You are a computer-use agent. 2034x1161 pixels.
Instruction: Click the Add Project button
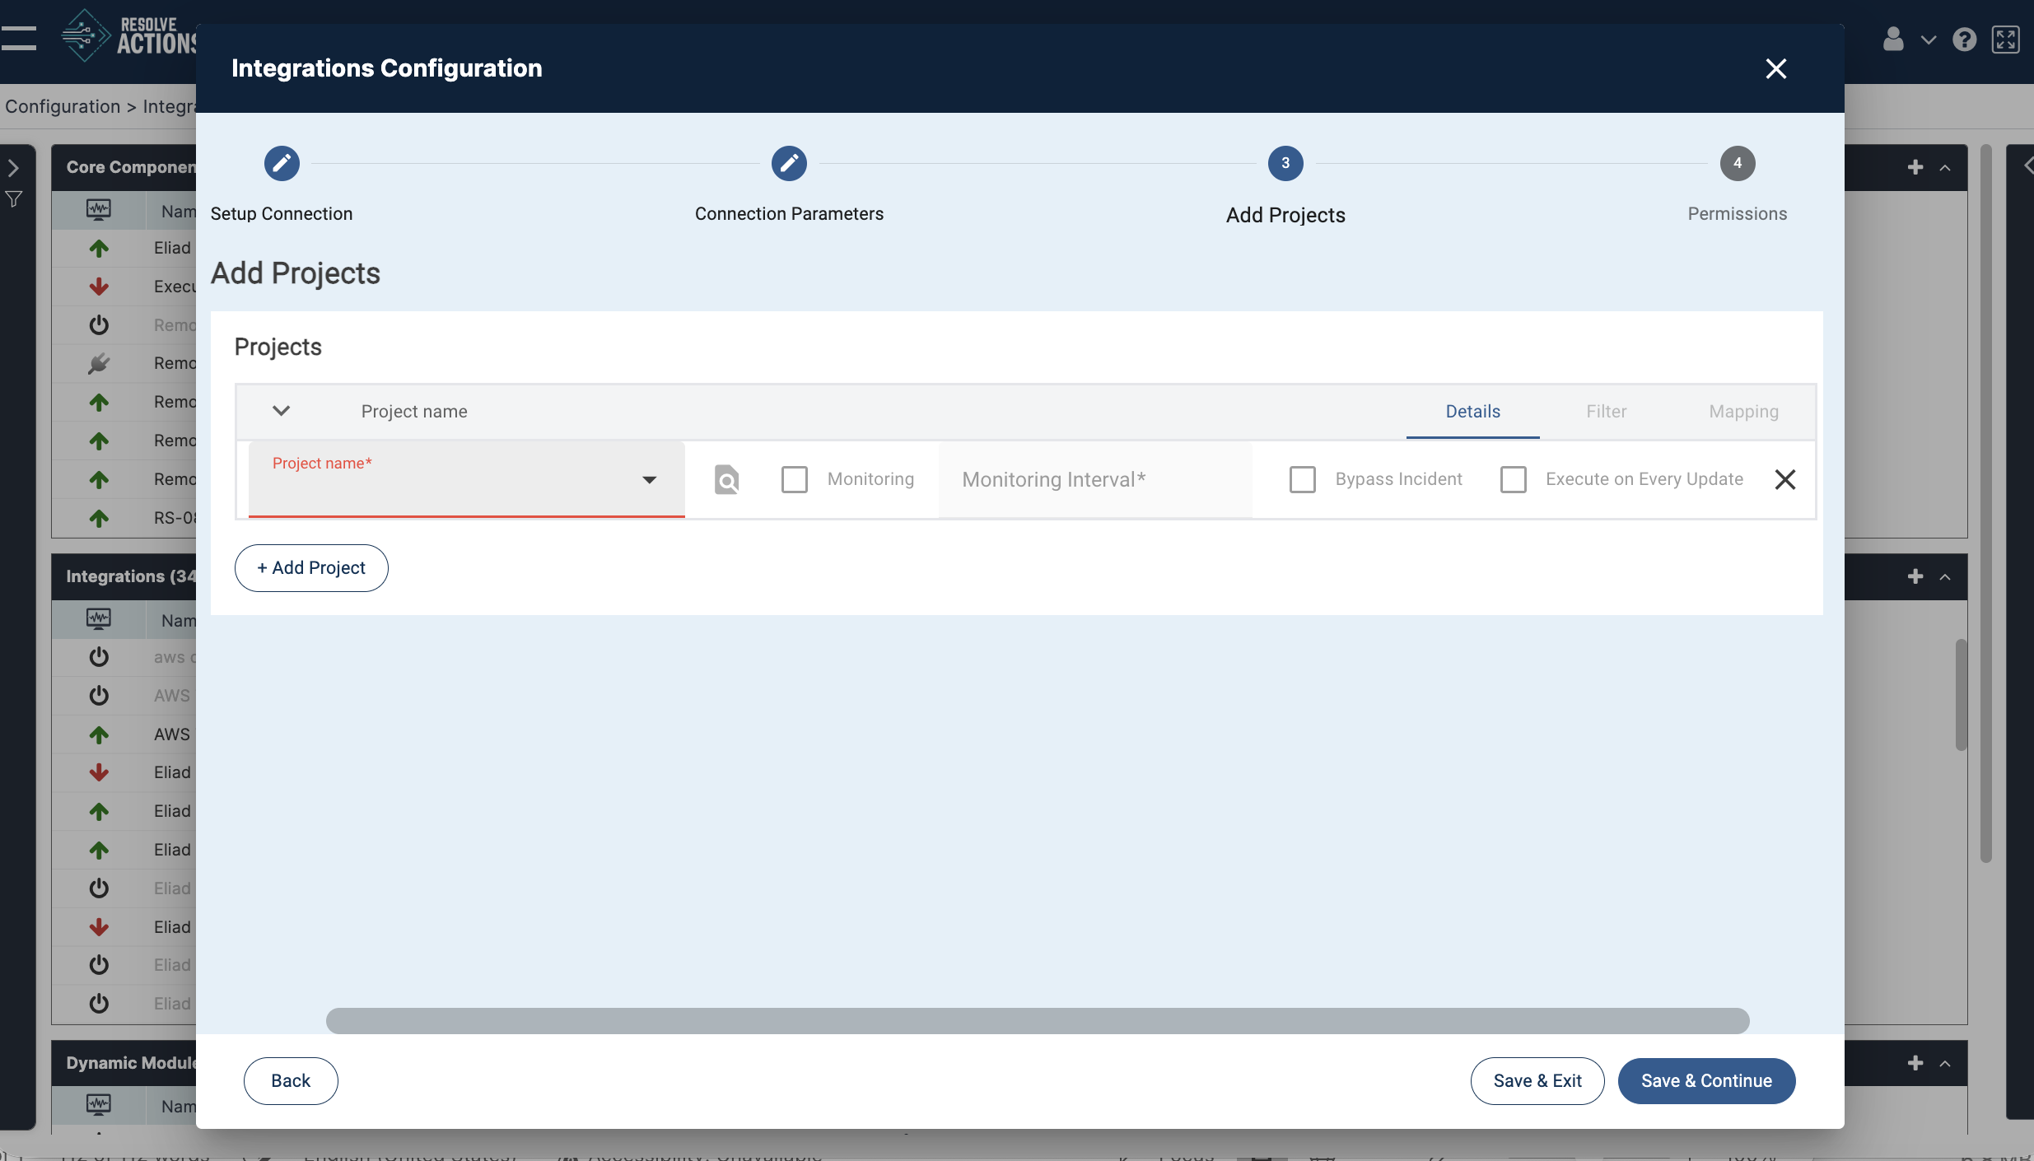pos(311,567)
